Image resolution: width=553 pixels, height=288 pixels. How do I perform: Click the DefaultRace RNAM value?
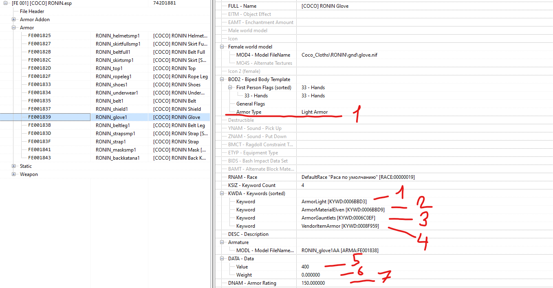pos(358,177)
